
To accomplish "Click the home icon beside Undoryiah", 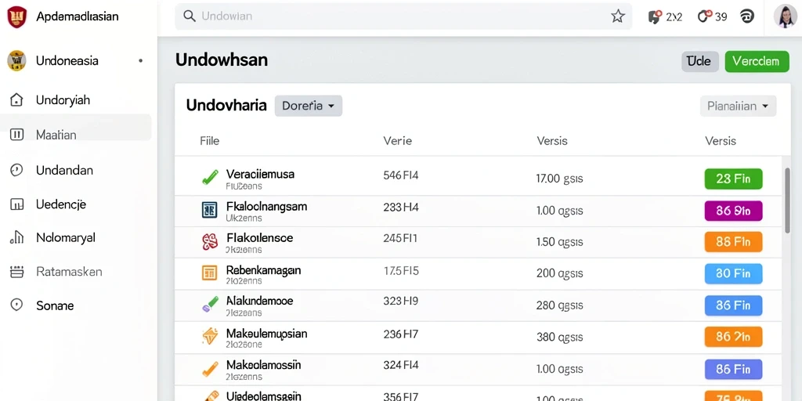I will pos(17,99).
